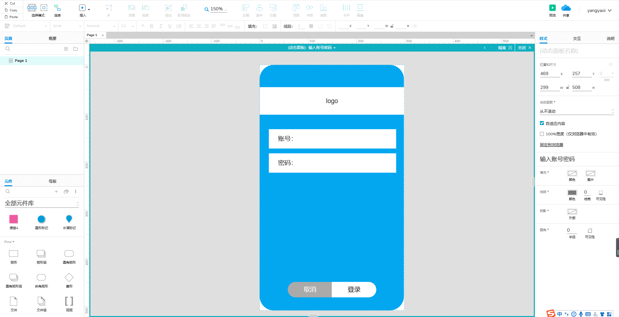Click the 居中 align center icon
Image resolution: width=619 pixels, height=317 pixels.
[x=259, y=7]
